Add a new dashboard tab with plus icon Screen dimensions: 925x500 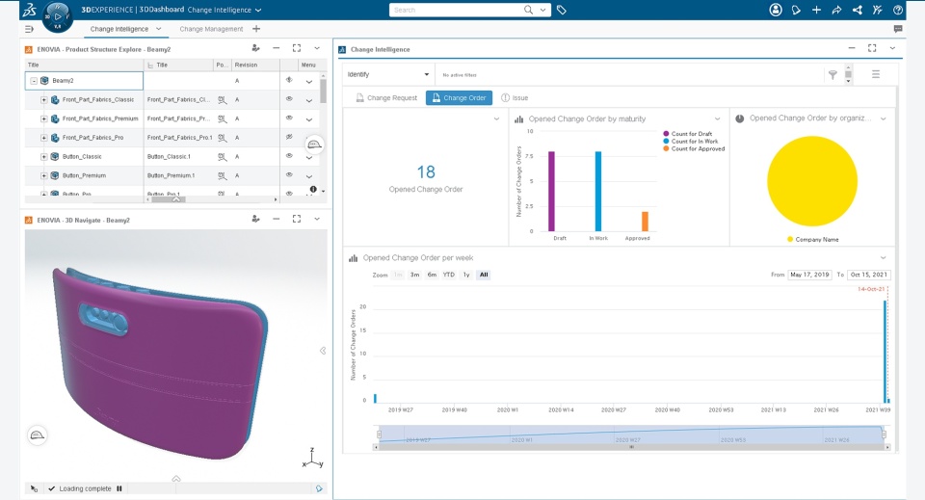tap(256, 29)
